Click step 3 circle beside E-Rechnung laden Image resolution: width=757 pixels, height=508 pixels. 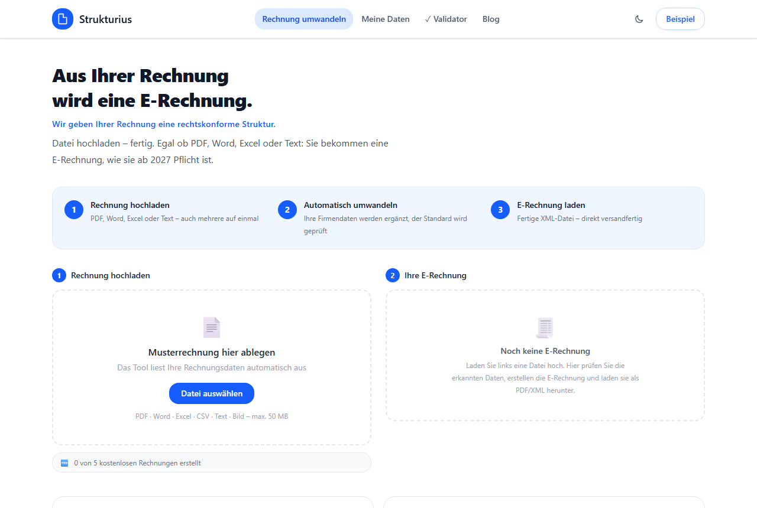pos(500,210)
